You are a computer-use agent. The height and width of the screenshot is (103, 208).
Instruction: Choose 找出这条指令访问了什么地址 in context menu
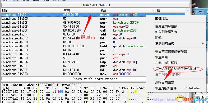(x=176, y=69)
